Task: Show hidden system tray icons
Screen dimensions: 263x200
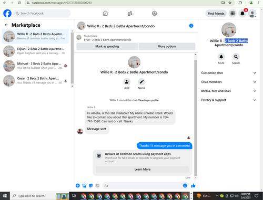Action: pyautogui.click(x=217, y=196)
